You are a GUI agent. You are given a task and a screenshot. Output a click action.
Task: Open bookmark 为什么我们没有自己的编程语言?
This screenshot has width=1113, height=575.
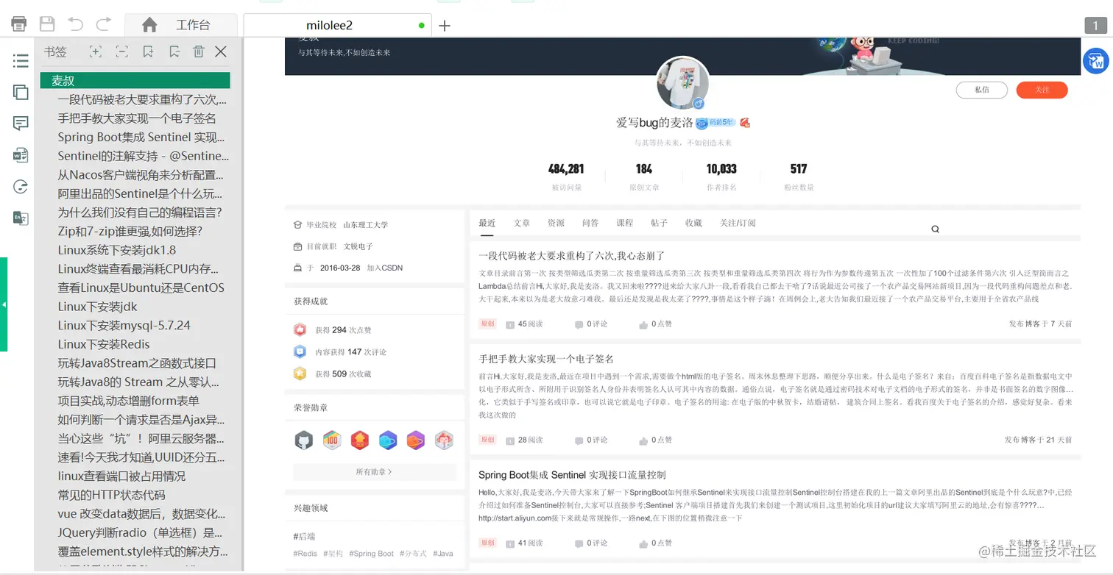point(140,213)
